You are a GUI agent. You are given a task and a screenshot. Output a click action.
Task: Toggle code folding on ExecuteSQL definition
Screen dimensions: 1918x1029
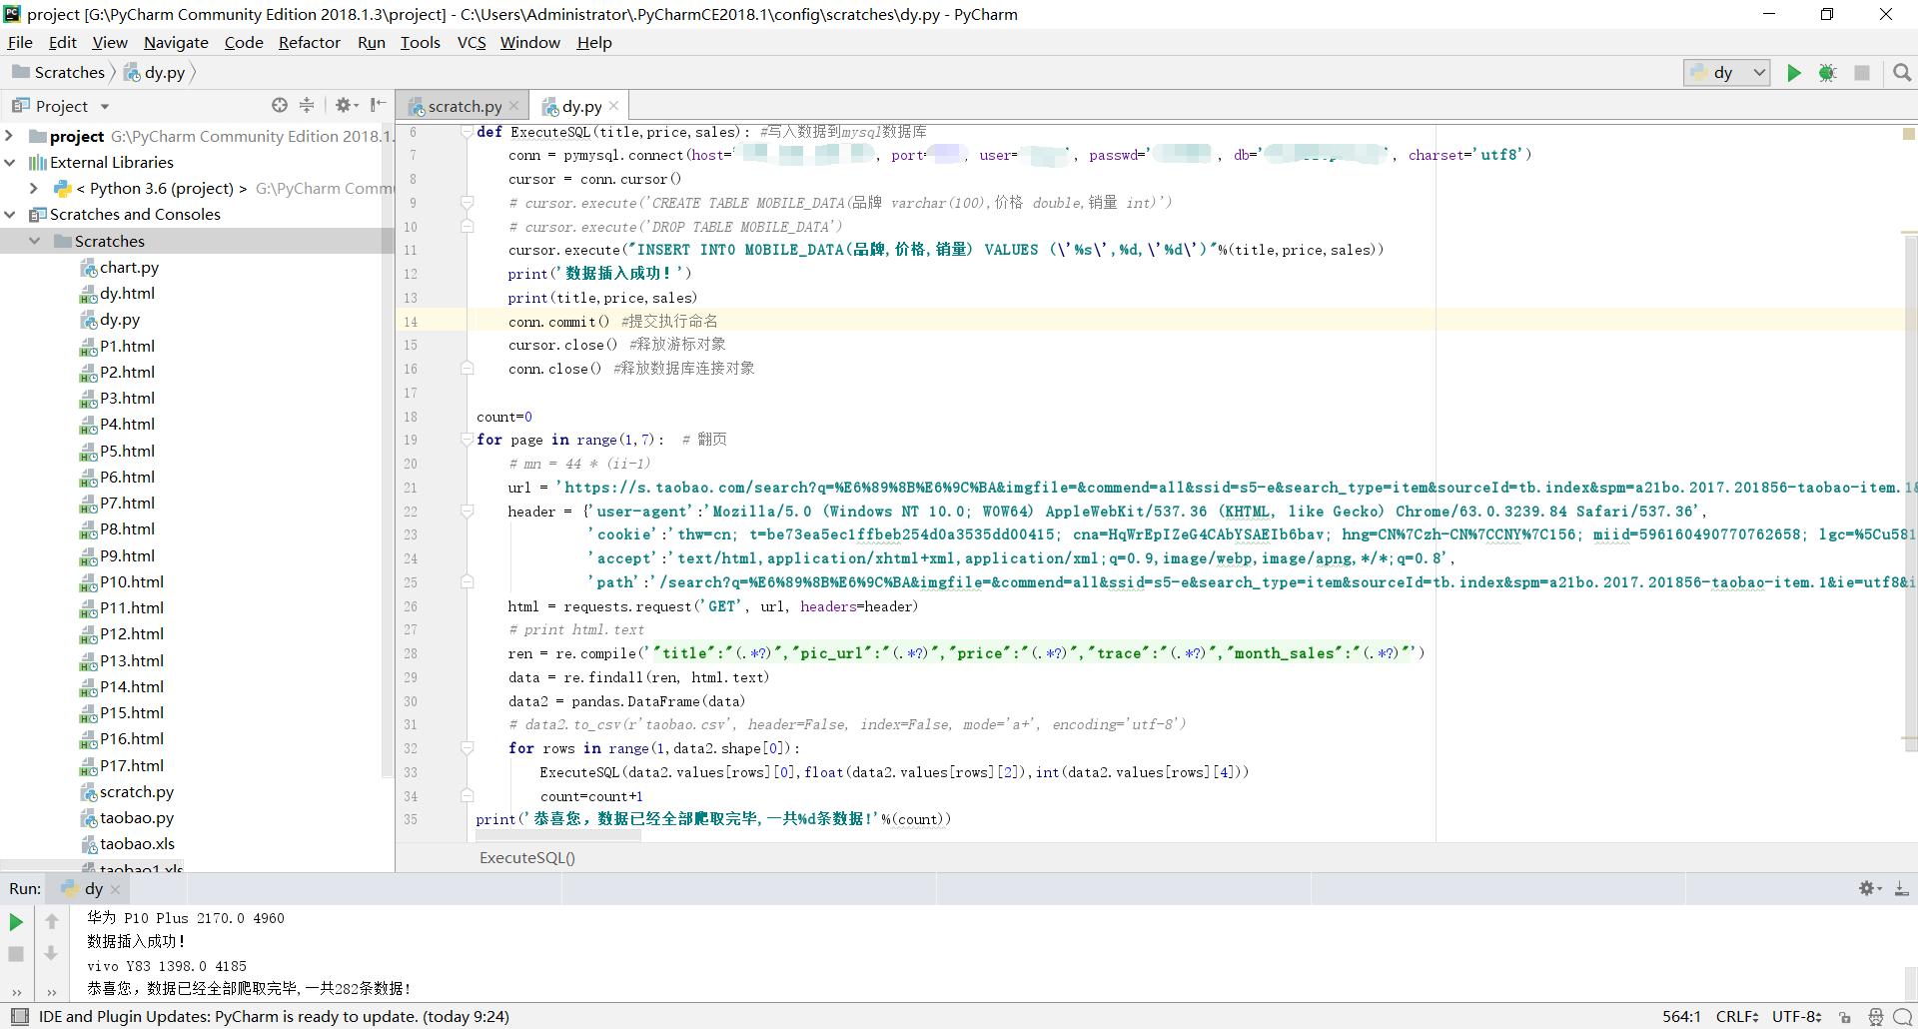(x=467, y=132)
